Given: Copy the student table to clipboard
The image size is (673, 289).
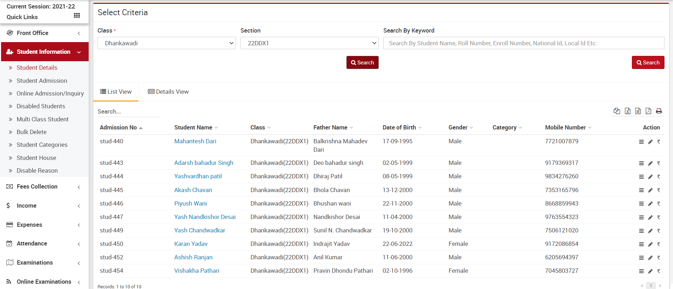Looking at the screenshot, I should click(x=617, y=111).
